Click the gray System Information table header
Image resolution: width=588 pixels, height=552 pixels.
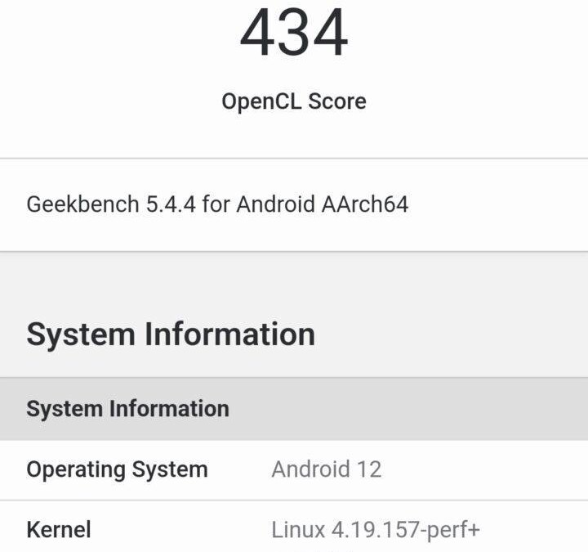[127, 409]
